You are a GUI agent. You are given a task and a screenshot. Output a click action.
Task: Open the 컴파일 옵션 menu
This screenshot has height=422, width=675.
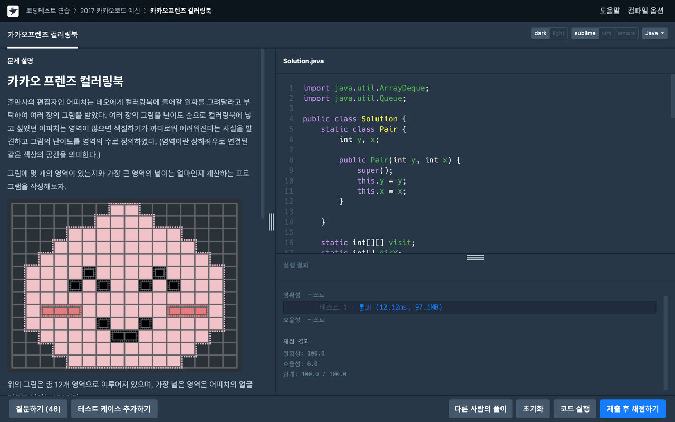point(645,11)
